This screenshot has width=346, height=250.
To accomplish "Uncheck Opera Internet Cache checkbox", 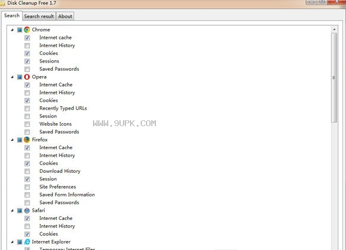I will click(27, 85).
